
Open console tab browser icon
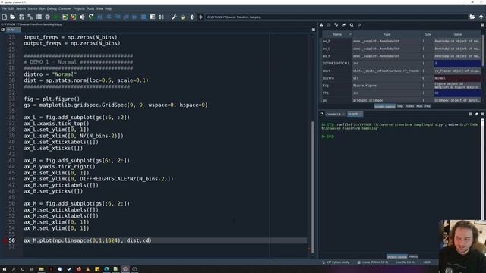pos(321,114)
